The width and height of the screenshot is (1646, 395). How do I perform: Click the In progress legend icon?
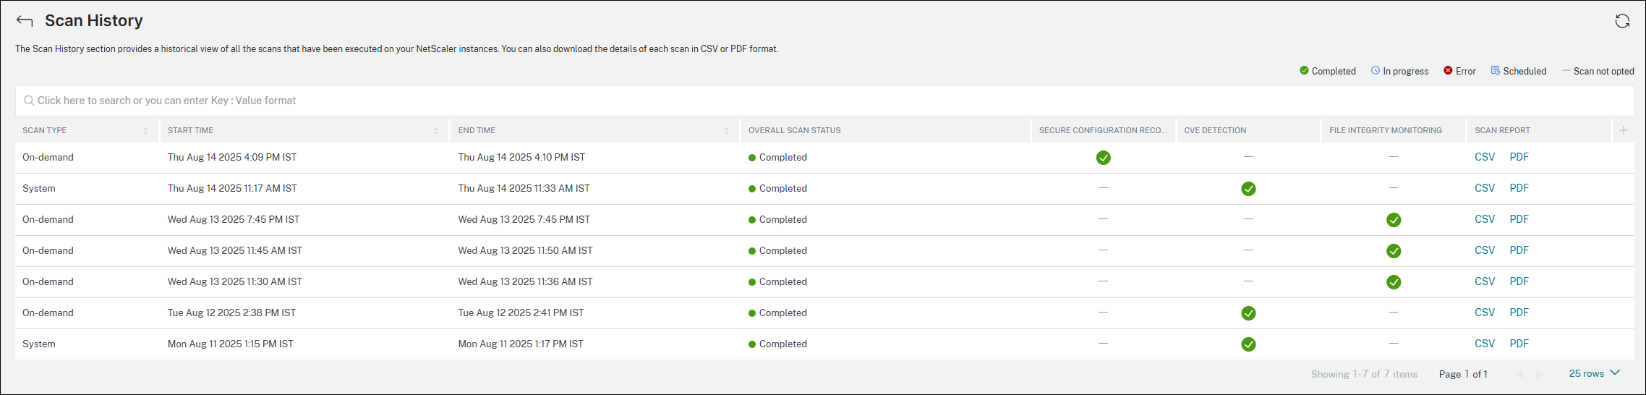[x=1376, y=70]
